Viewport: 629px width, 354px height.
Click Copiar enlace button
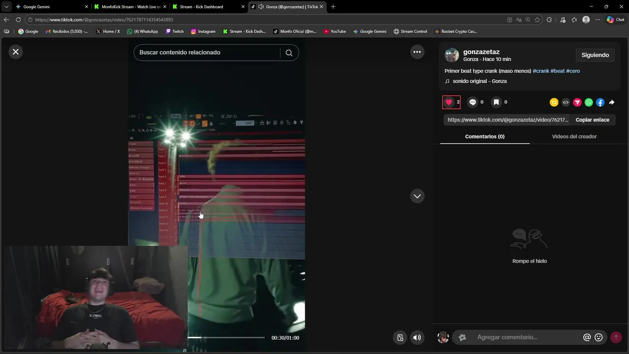coord(592,120)
